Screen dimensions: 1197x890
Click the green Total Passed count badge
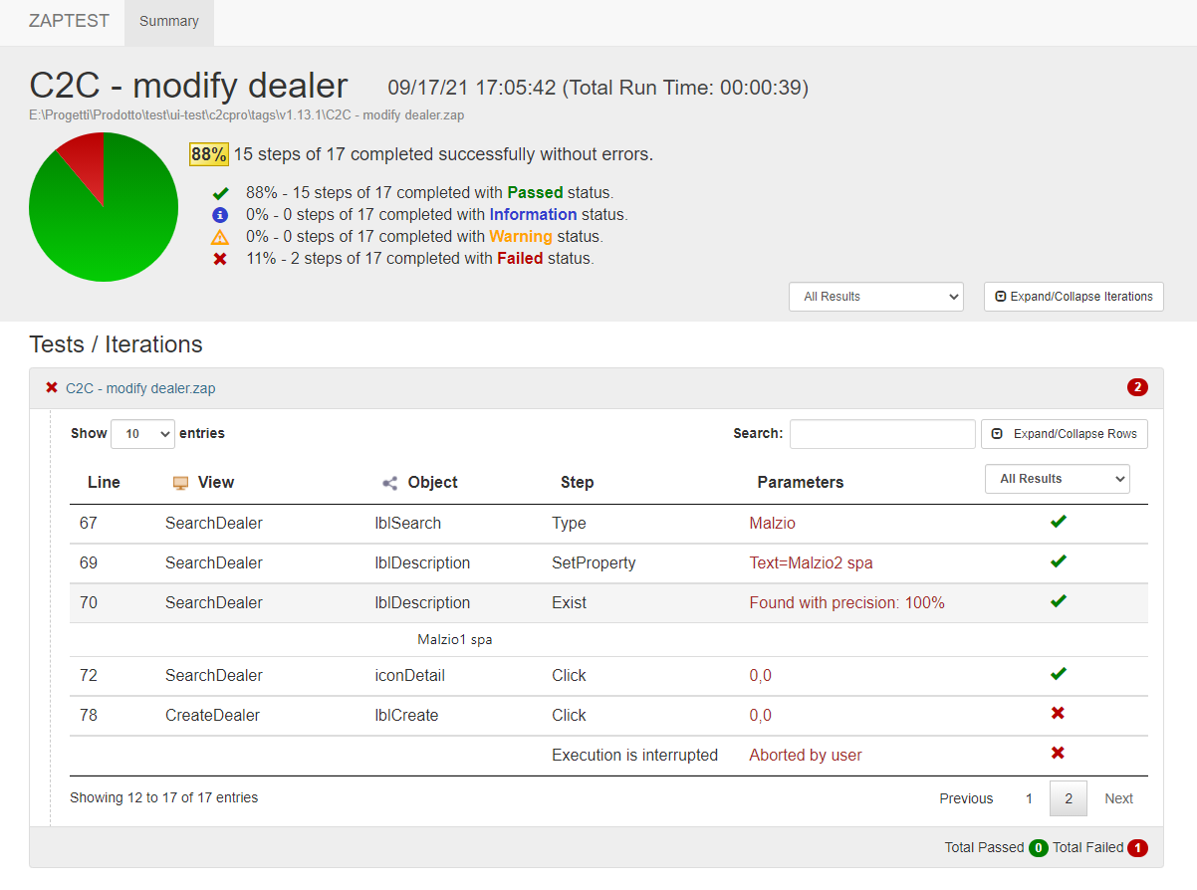pos(1039,848)
